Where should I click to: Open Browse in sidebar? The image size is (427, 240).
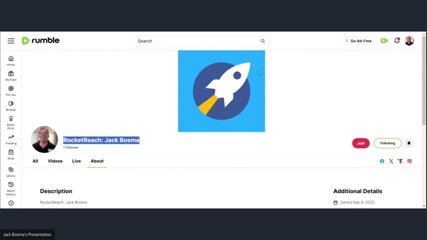pos(11,106)
